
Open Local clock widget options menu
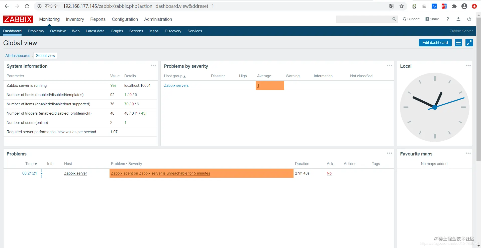point(468,65)
